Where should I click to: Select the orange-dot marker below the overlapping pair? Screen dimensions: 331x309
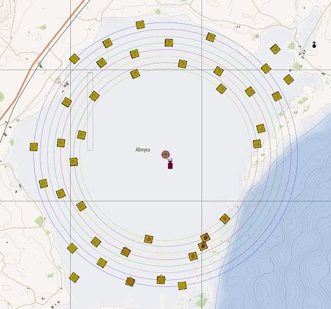[193, 256]
